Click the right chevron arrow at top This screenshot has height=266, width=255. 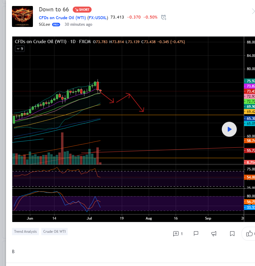pyautogui.click(x=253, y=11)
